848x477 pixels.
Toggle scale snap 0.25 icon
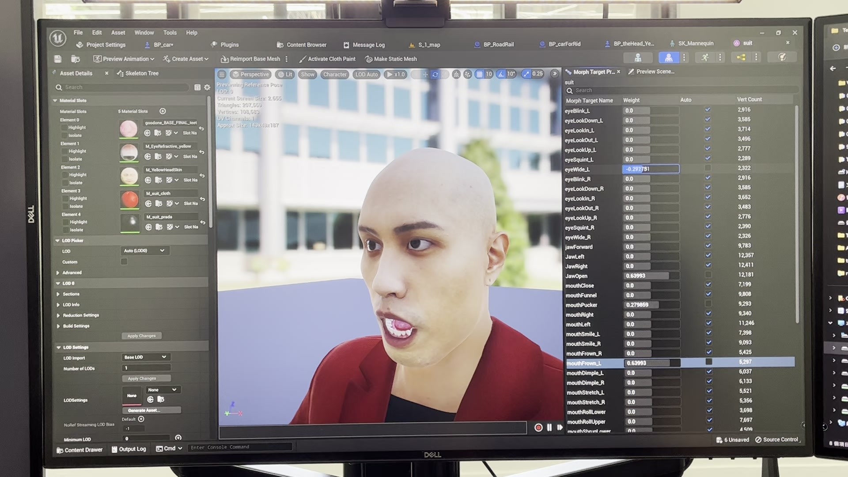(526, 74)
